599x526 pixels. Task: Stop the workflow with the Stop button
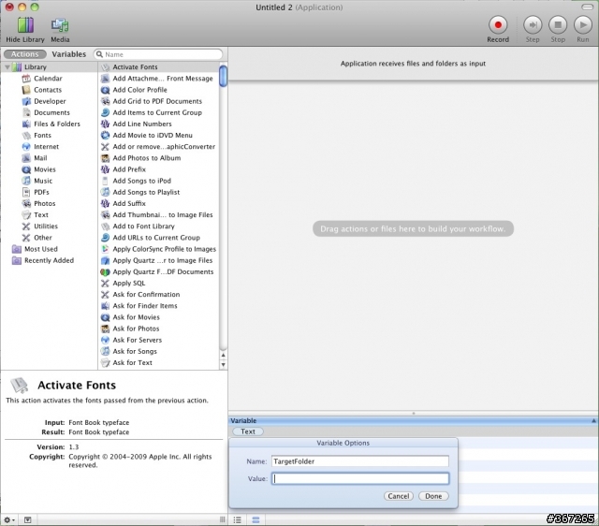(558, 25)
